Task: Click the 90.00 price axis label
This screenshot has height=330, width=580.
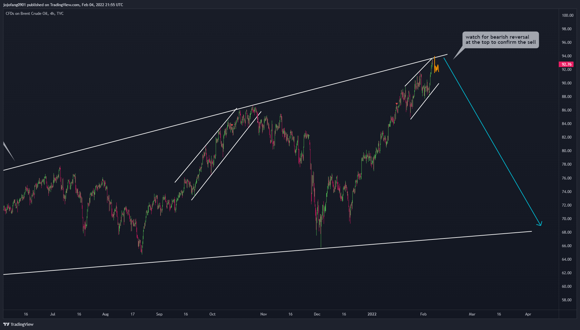Action: [566, 83]
